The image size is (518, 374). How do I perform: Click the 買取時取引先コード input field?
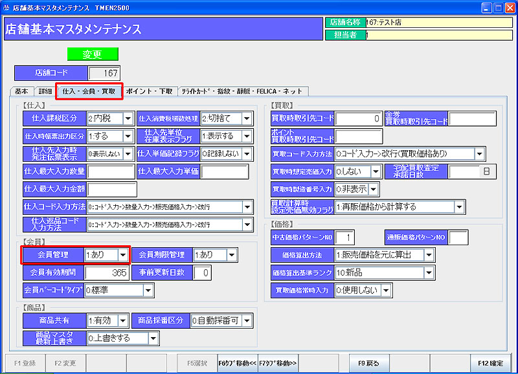(x=359, y=118)
